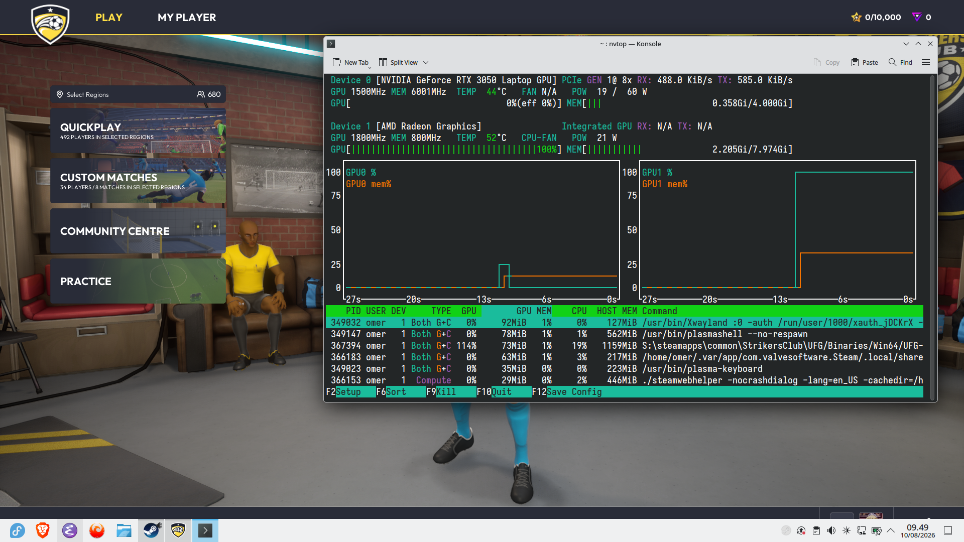Open the Fedora application launcher

[x=17, y=530]
